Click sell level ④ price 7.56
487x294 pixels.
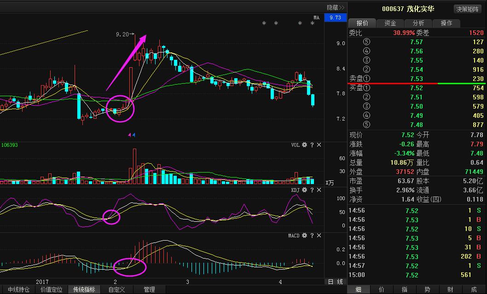pos(416,51)
